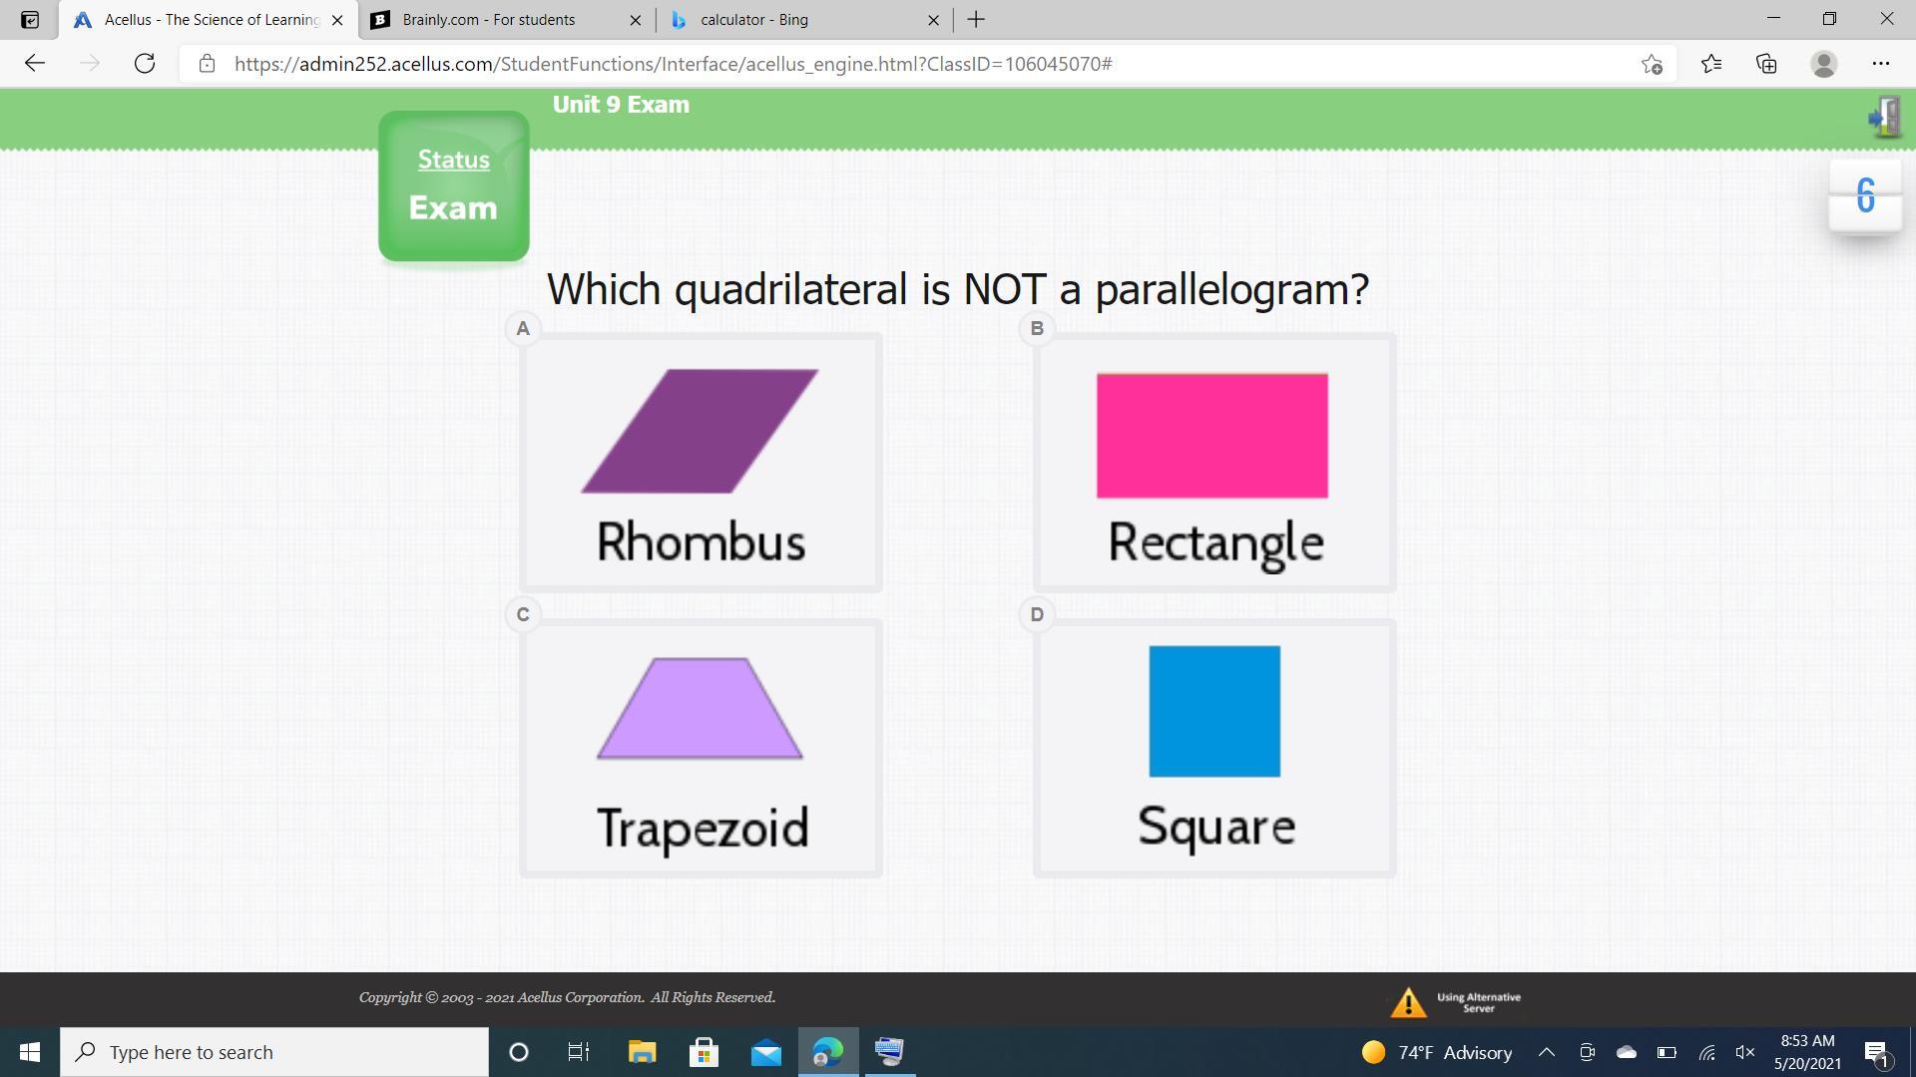Select answer B Rectangle
Screen dimensions: 1916x1077
coord(1213,463)
